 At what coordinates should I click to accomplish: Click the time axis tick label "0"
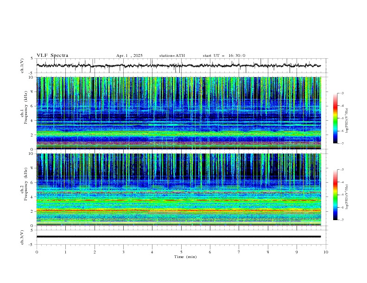(37, 252)
